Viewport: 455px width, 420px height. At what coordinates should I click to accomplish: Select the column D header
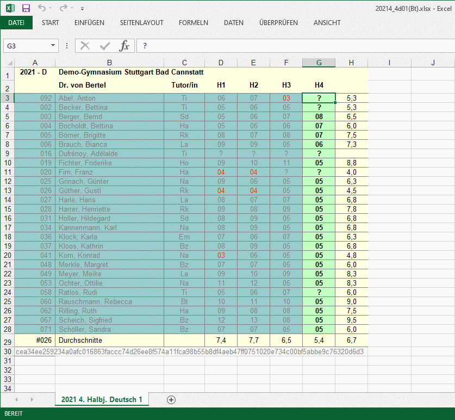tap(221, 63)
